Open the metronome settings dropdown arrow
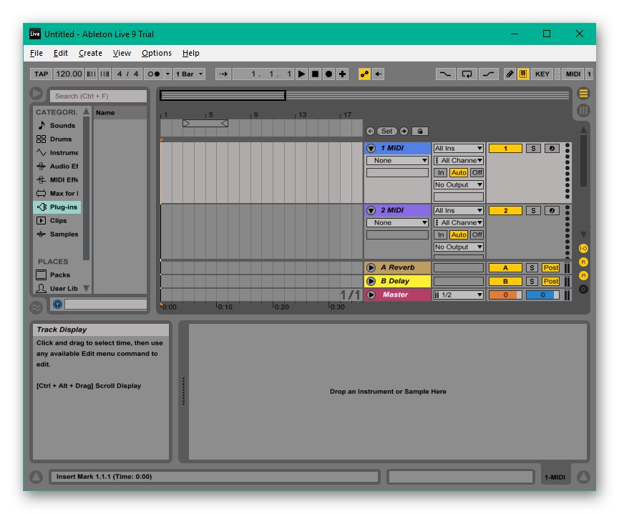 pos(167,74)
